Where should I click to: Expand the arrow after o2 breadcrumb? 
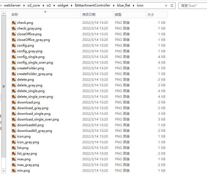coord(54,5)
